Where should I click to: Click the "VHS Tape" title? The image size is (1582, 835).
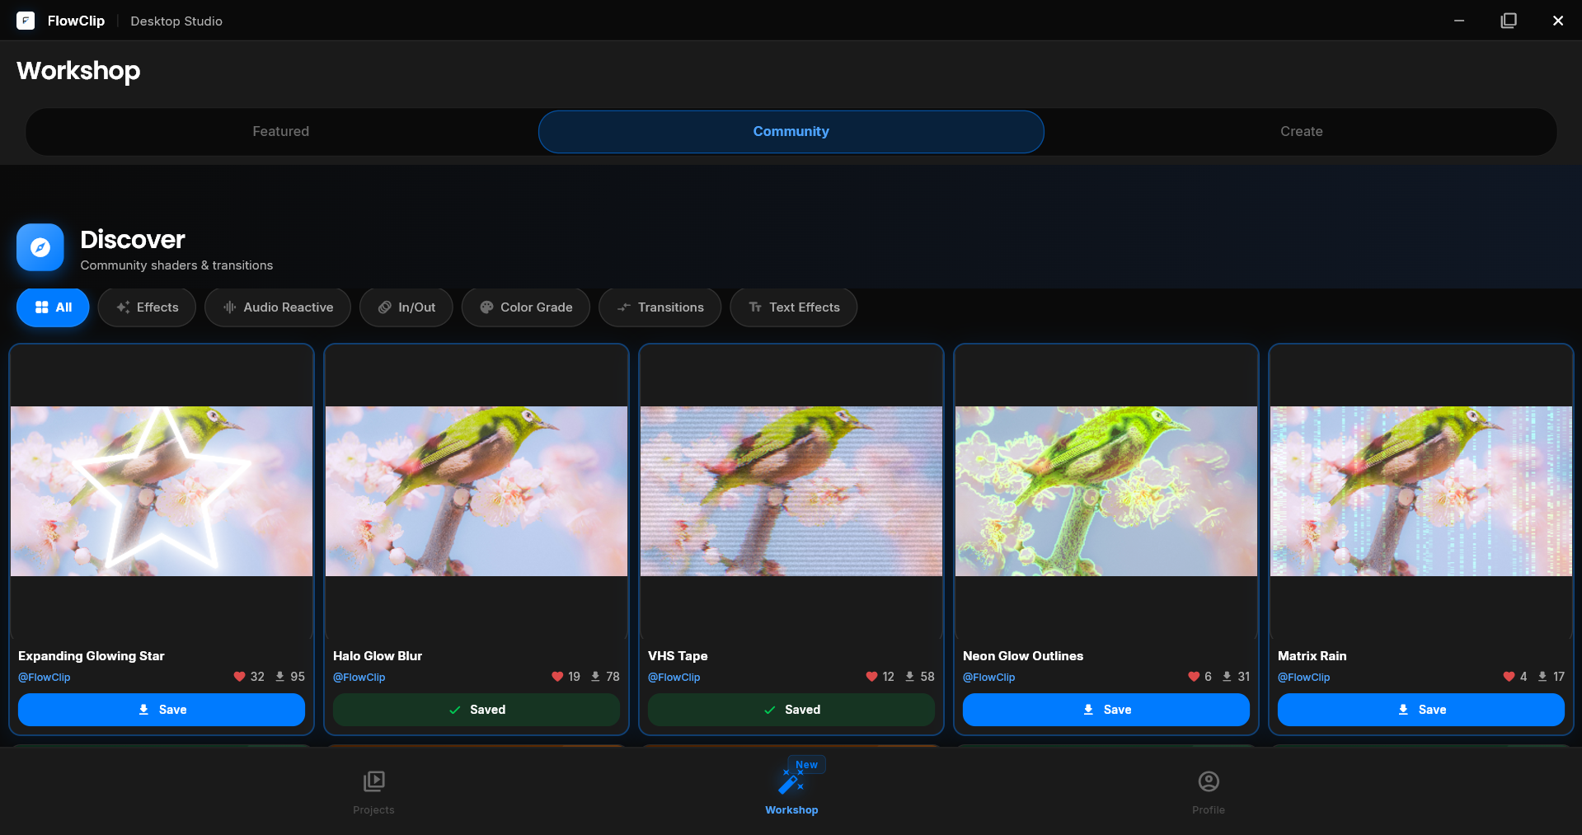click(678, 656)
